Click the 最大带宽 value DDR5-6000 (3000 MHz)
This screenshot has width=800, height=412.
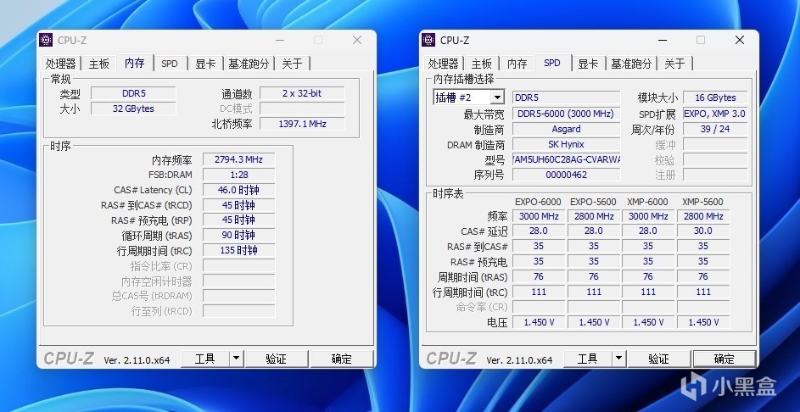coord(566,114)
